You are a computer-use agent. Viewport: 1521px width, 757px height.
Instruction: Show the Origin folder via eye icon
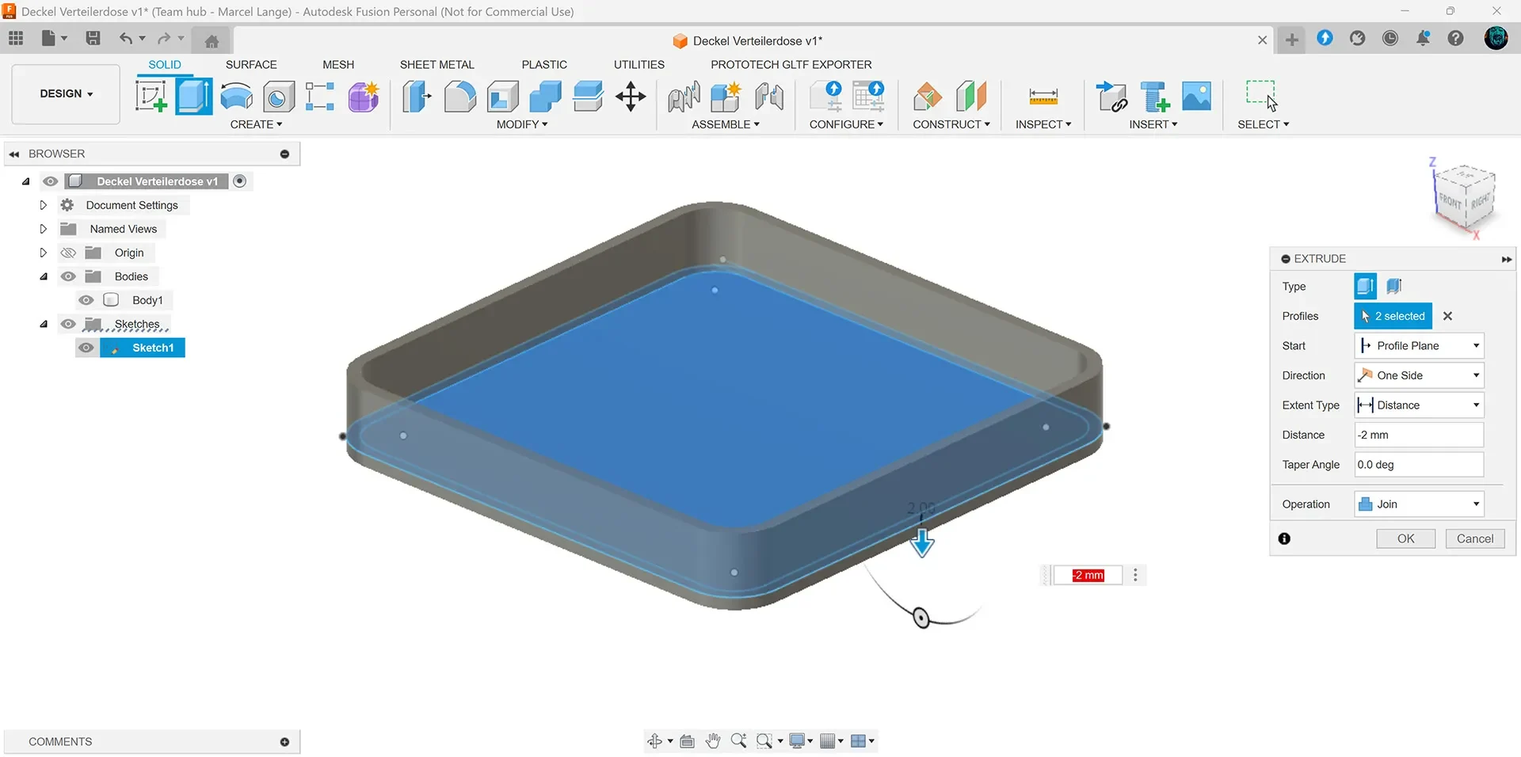pos(69,253)
